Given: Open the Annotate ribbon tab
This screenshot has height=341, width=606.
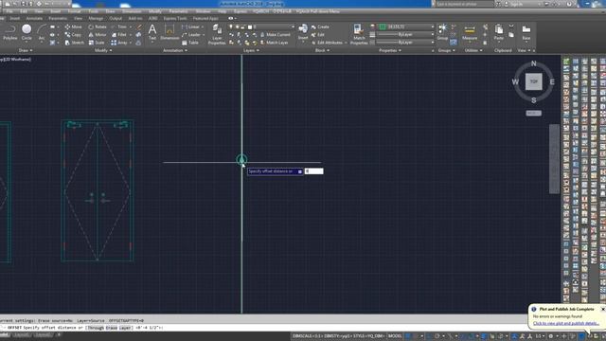Looking at the screenshot, I should pos(34,18).
